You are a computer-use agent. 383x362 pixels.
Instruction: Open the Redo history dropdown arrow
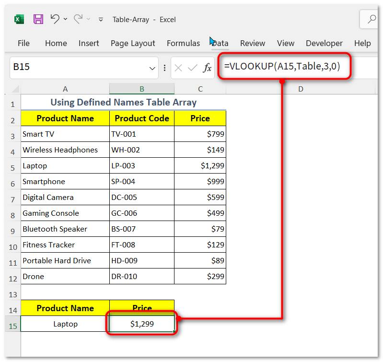point(88,19)
